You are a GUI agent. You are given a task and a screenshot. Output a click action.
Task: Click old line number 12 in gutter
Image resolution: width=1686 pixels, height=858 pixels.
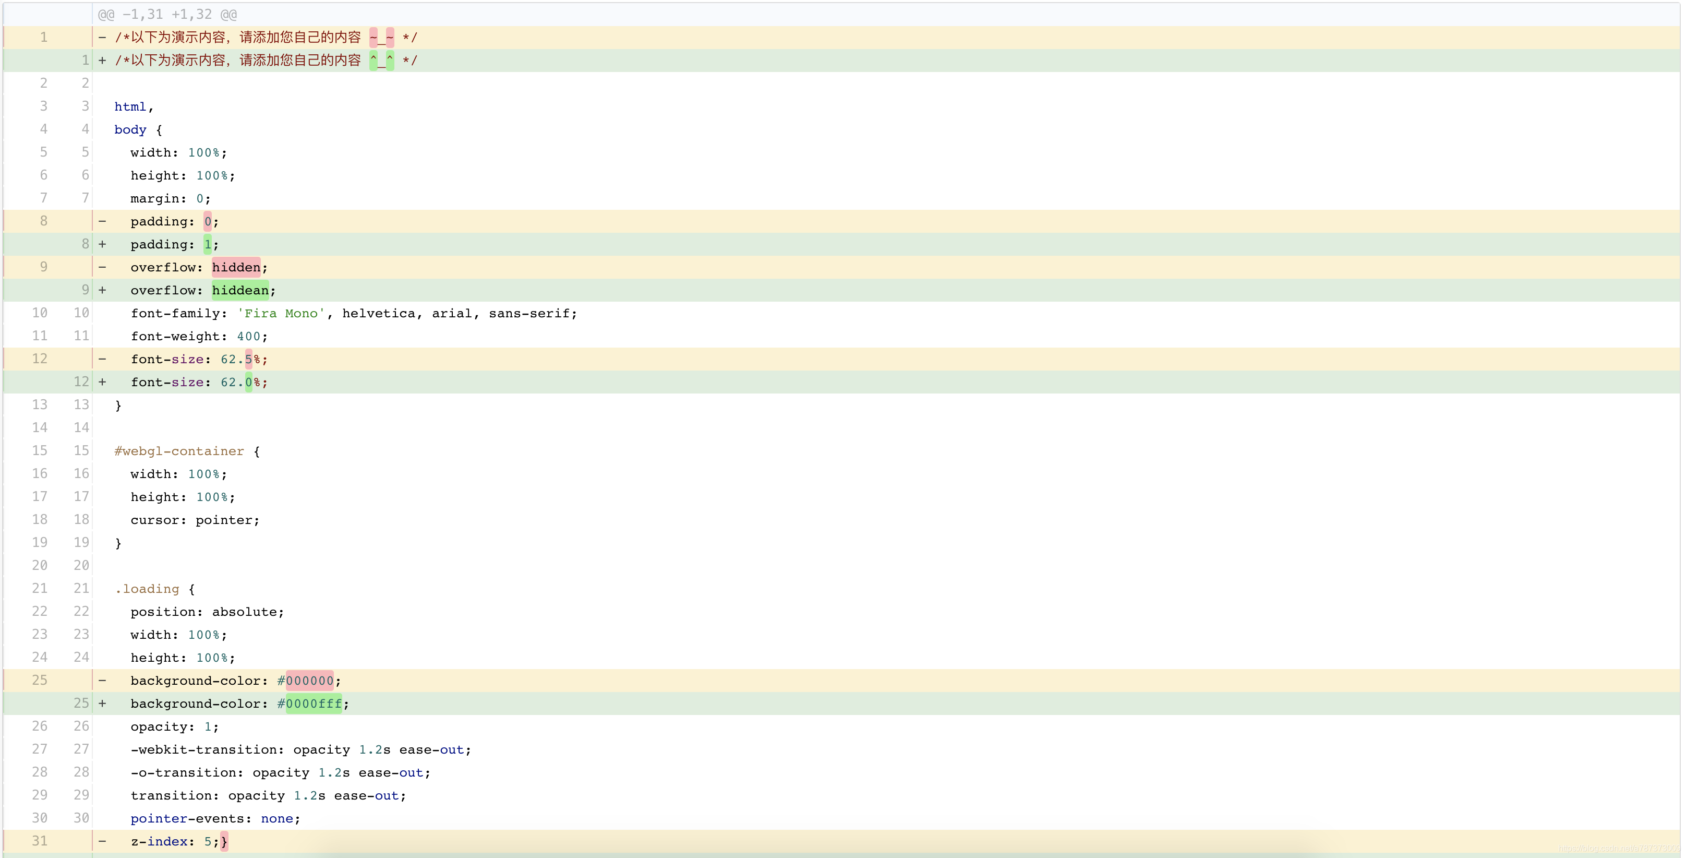click(40, 359)
